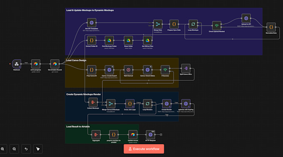Image resolution: width=283 pixels, height=157 pixels.
Task: Open the Get Airtable Record node
Action: pos(55,64)
